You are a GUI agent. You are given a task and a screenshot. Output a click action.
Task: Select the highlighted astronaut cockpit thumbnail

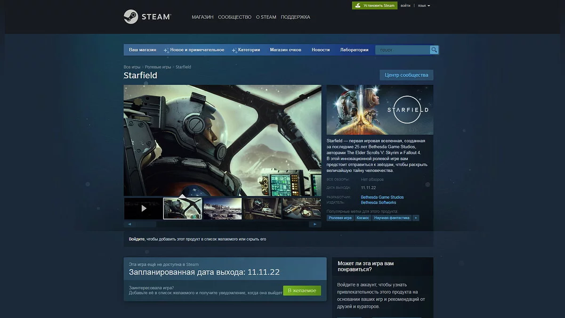183,208
